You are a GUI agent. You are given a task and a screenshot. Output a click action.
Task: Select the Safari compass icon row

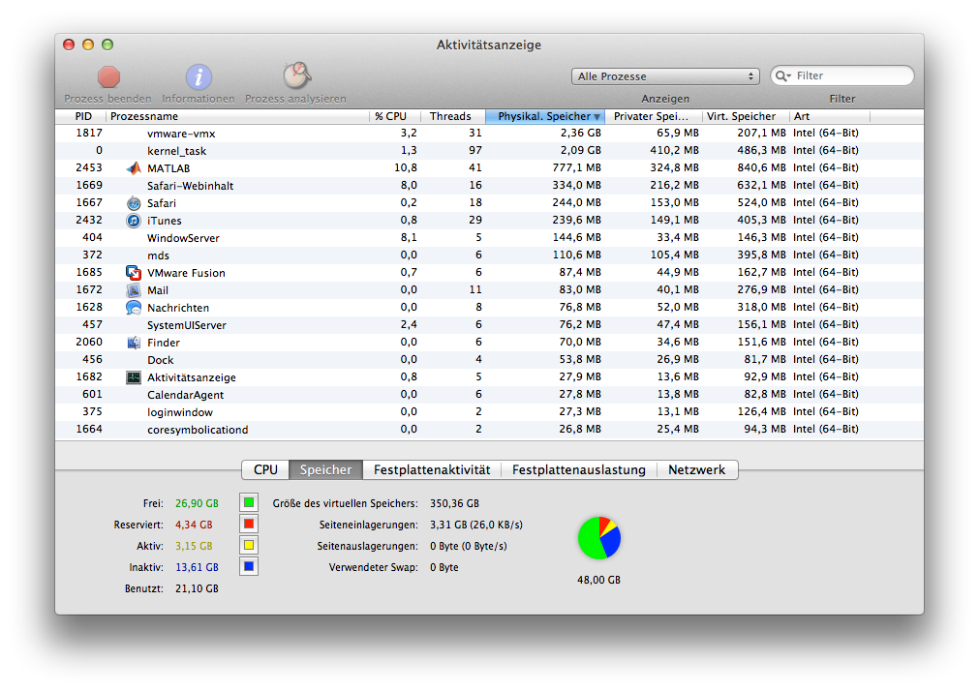click(x=134, y=203)
